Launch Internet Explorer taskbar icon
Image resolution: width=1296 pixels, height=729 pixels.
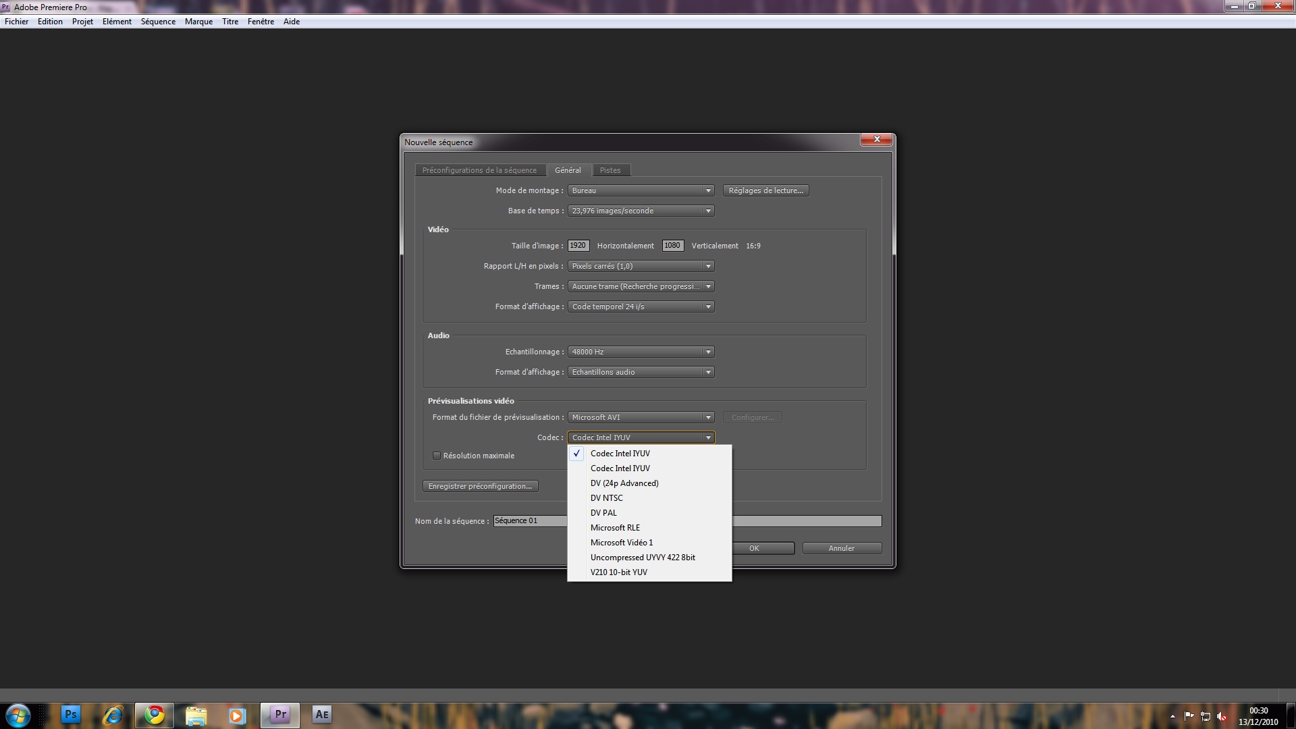113,714
